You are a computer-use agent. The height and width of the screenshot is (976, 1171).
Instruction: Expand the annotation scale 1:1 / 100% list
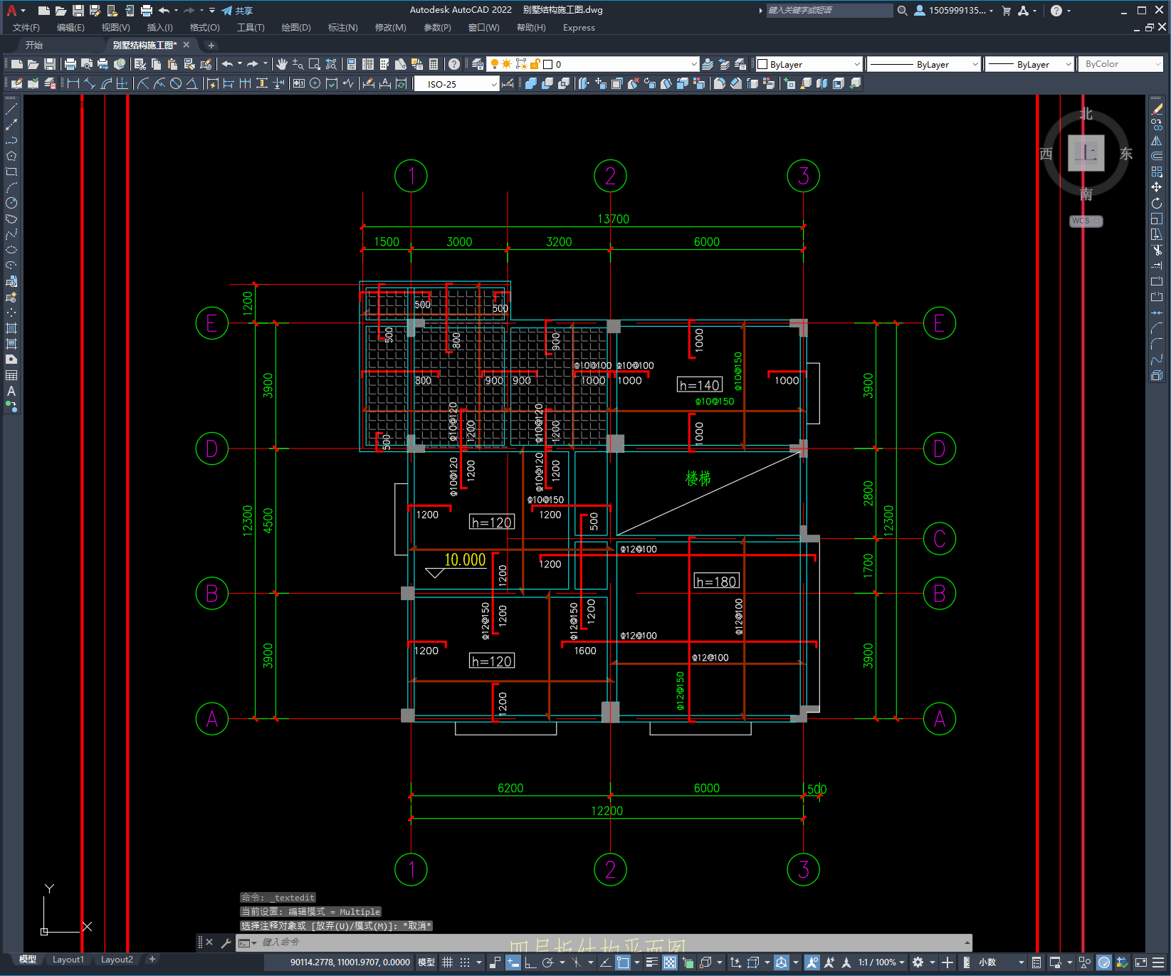881,962
